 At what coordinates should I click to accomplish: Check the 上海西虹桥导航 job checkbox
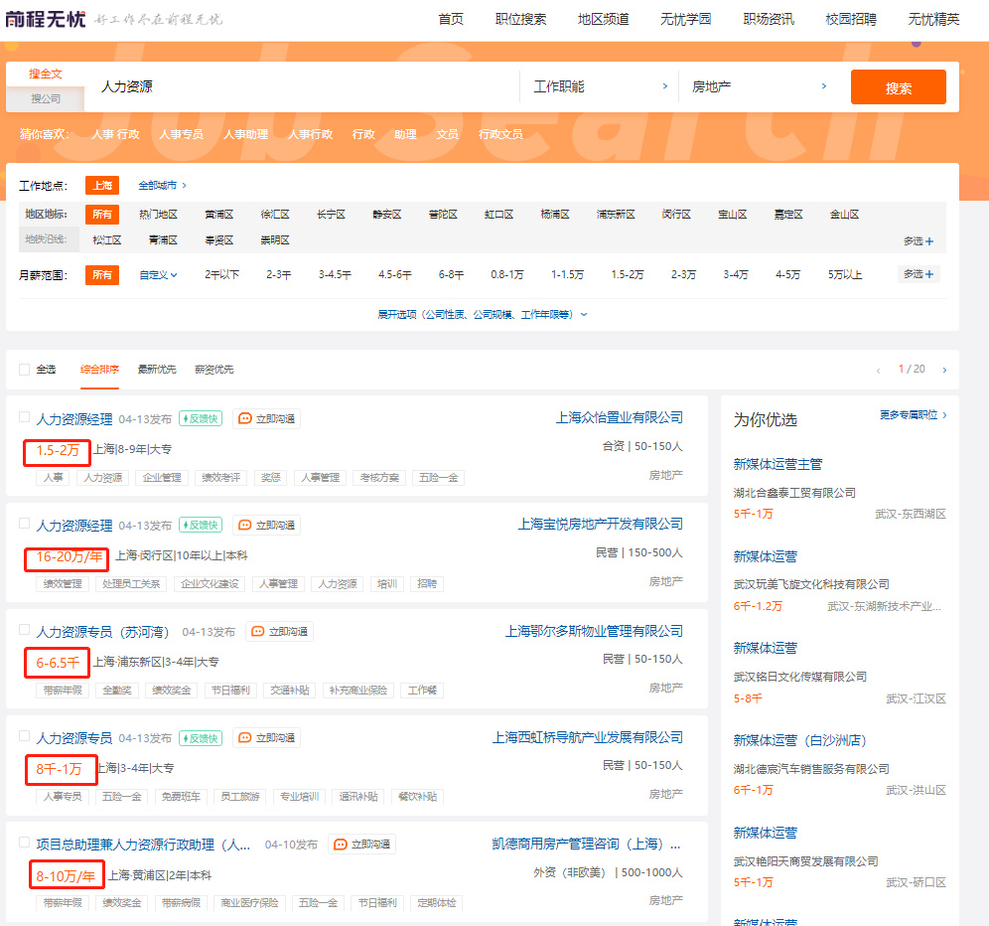pos(24,736)
